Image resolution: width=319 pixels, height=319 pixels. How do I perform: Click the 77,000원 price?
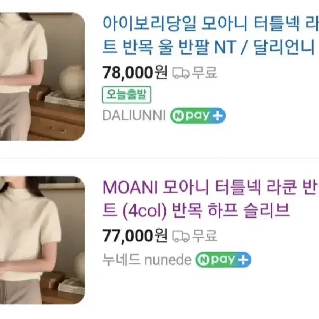tap(135, 236)
